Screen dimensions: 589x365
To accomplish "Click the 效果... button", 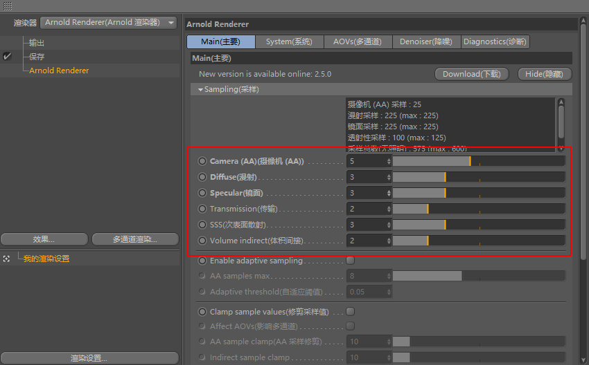I will click(x=44, y=239).
